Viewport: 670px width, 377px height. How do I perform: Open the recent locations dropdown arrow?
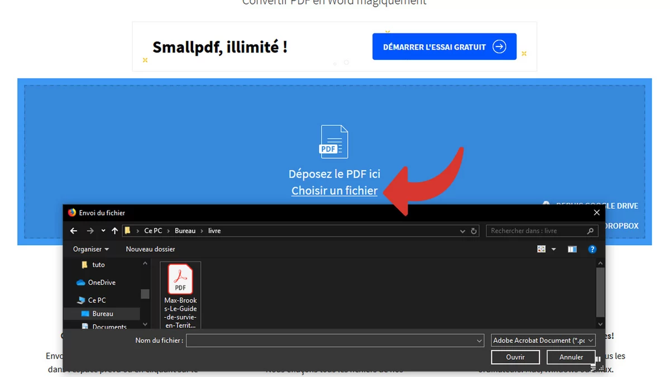[103, 231]
